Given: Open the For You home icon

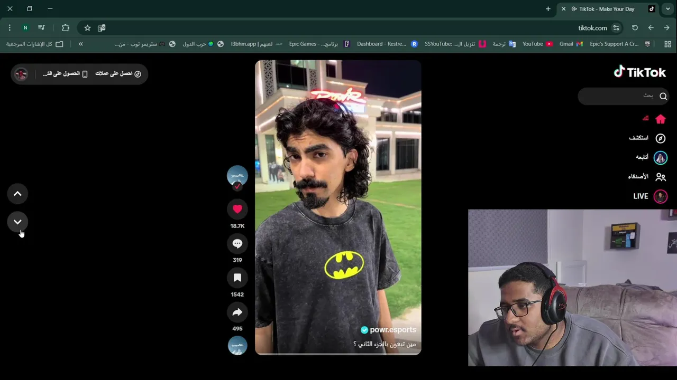Looking at the screenshot, I should coord(661,119).
